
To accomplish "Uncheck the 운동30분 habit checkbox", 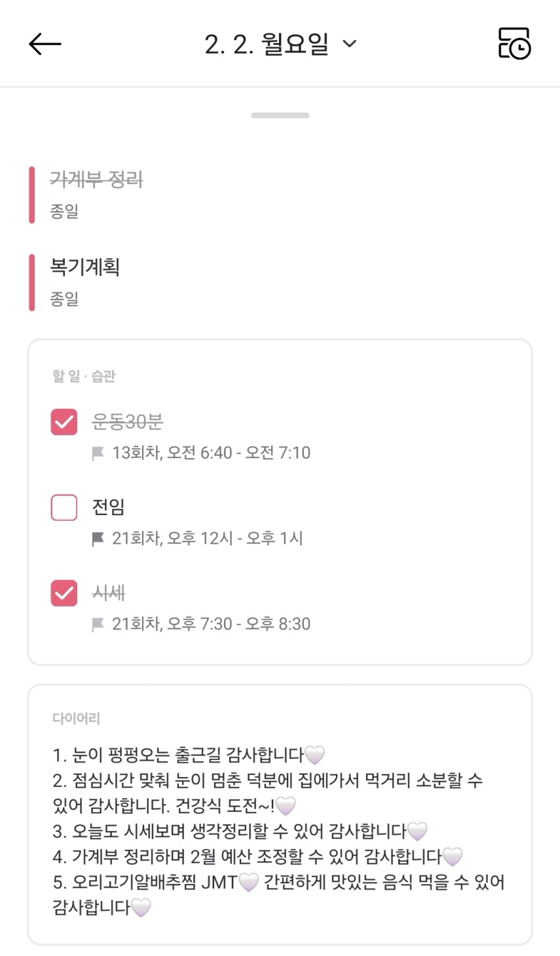I will (64, 422).
